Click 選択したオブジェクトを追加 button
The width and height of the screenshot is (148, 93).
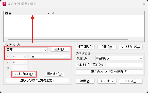pyautogui.click(x=38, y=80)
